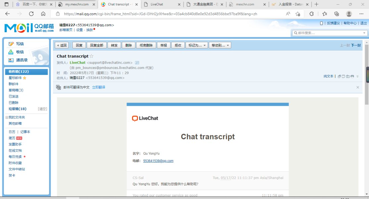Dismiss the translation notice bar

(358, 87)
